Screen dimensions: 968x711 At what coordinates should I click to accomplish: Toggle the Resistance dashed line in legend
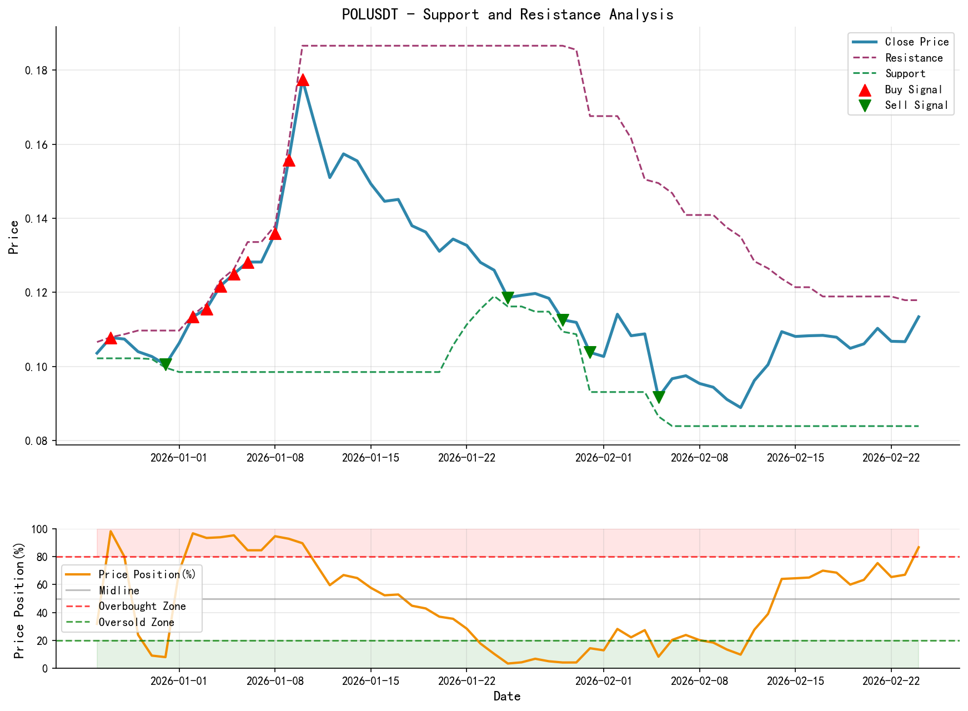click(914, 58)
